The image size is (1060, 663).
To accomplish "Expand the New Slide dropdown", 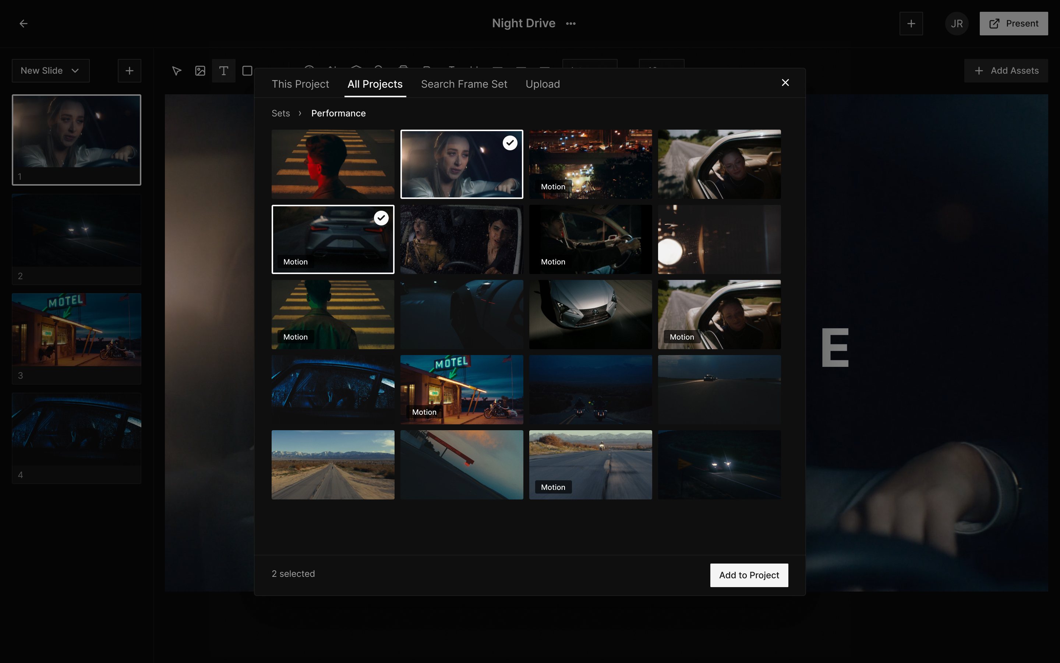I will point(50,71).
